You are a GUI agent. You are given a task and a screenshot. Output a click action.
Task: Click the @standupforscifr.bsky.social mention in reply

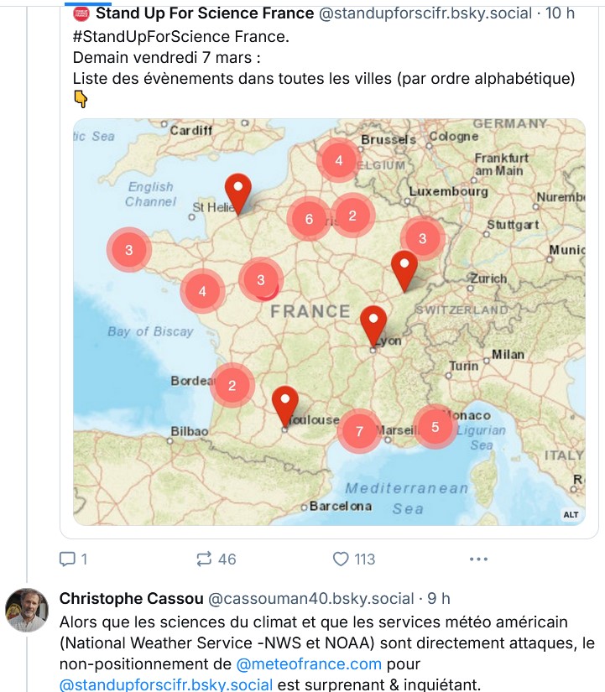166,684
